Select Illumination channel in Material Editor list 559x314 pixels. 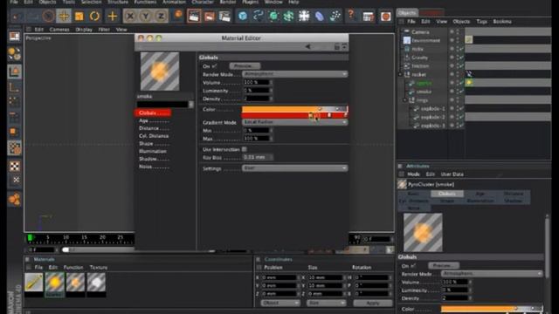click(153, 151)
